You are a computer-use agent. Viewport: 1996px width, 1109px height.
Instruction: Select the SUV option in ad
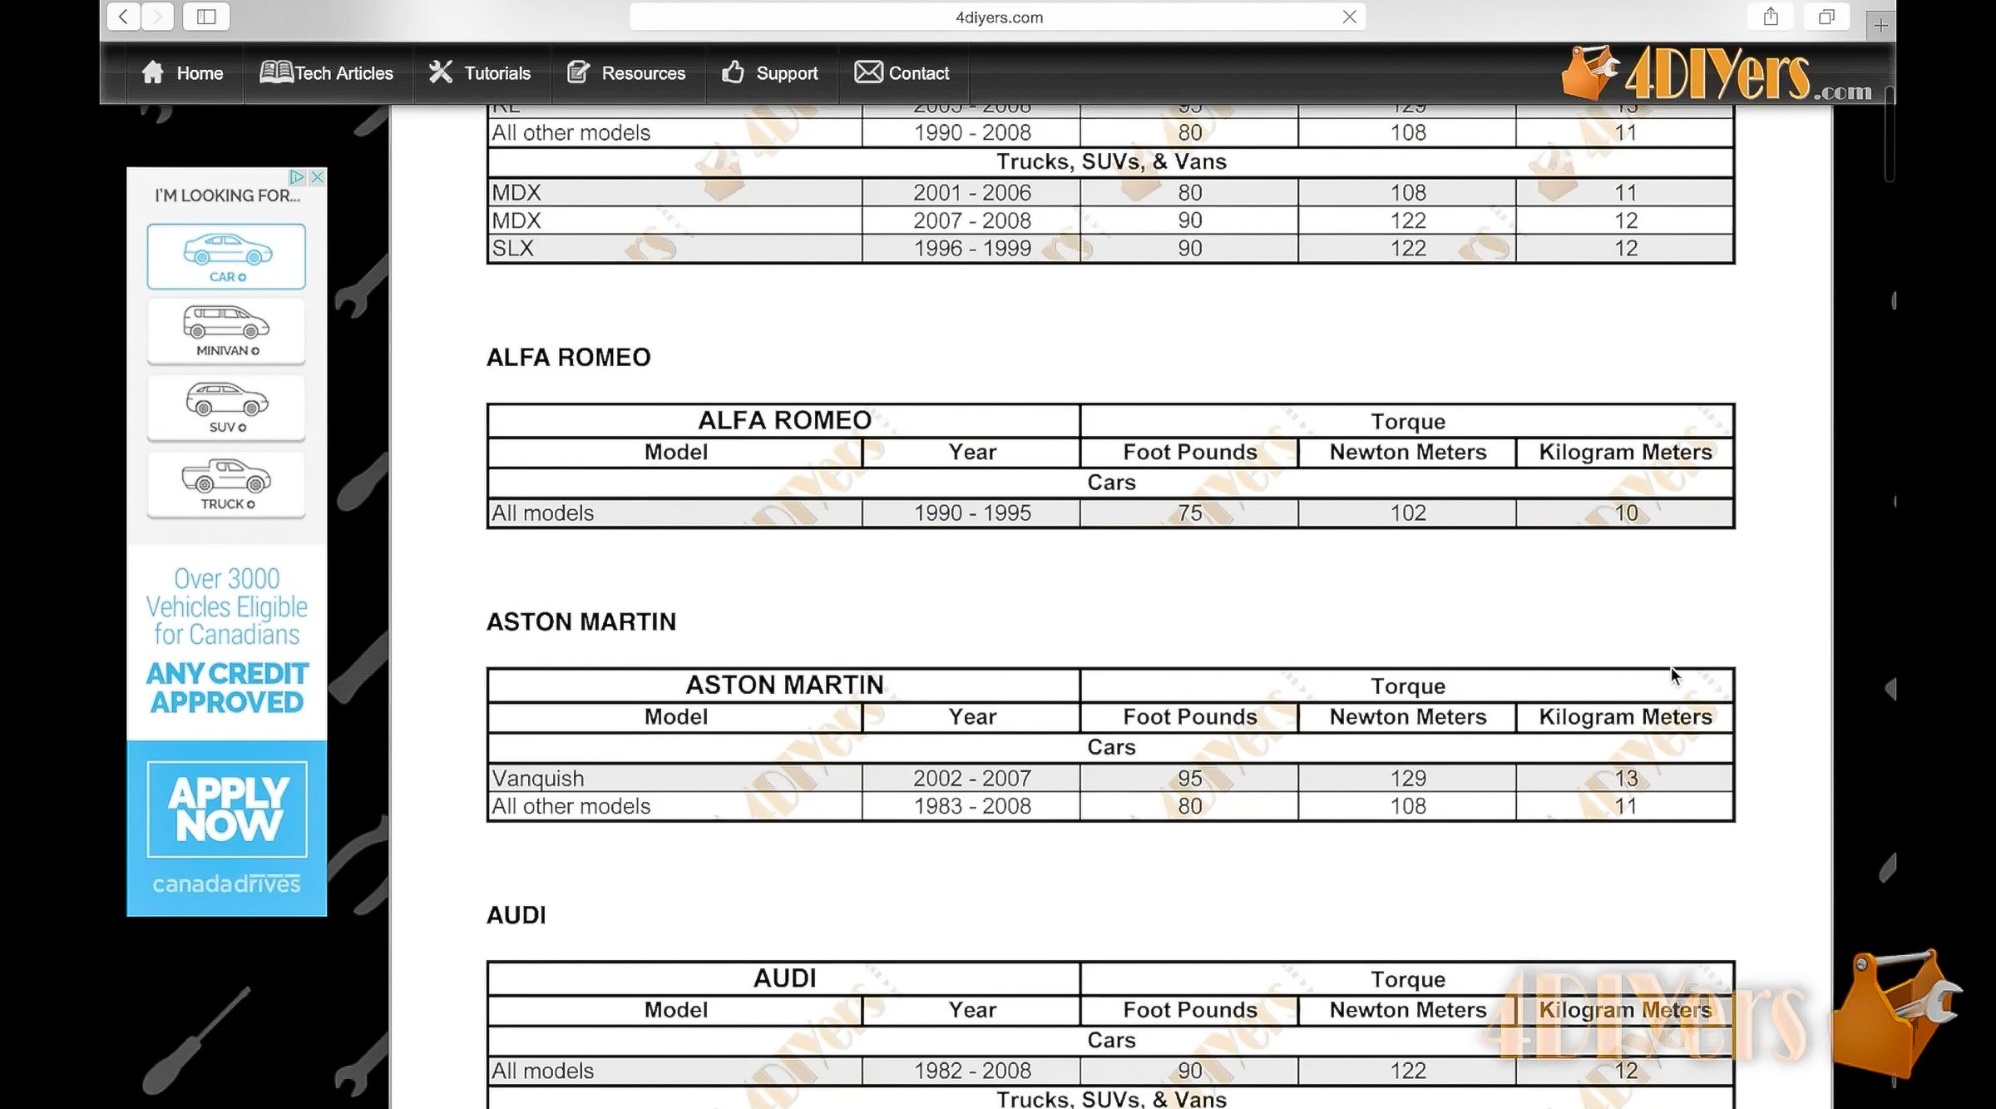pyautogui.click(x=226, y=408)
